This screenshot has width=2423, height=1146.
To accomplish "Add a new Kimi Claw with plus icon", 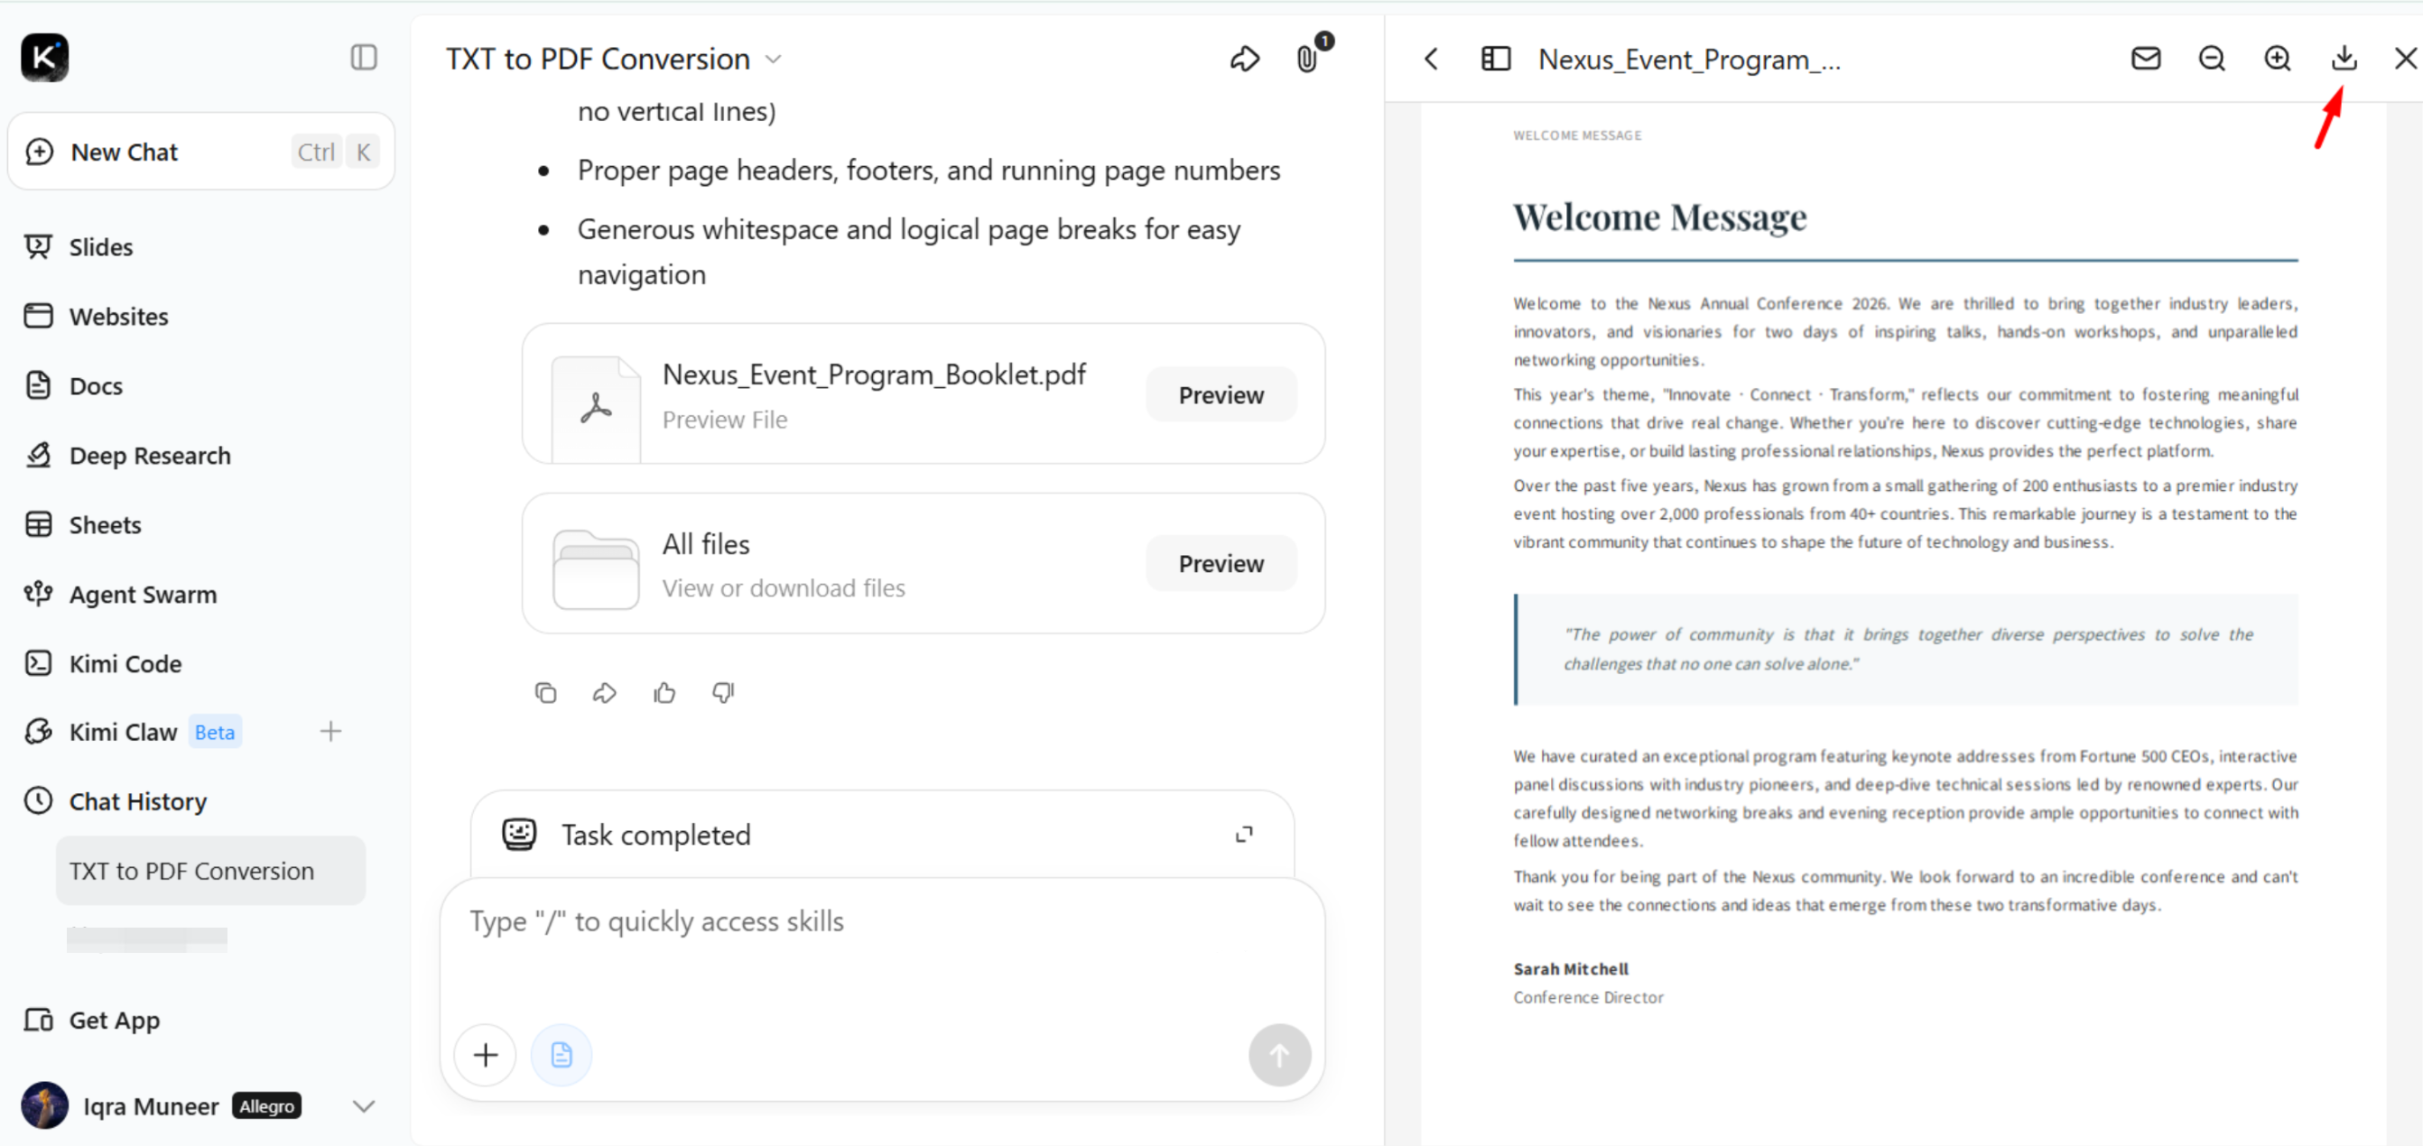I will (x=330, y=731).
